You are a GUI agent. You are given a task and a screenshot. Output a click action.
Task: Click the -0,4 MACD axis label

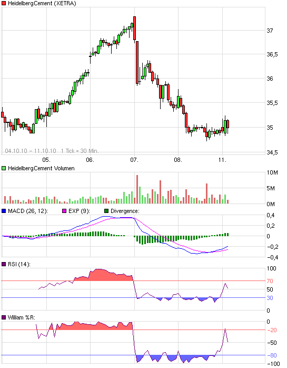272,257
